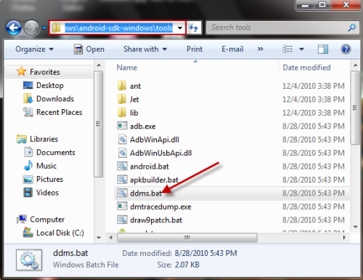Select Local Disk (C:)
This screenshot has height=280, width=363.
(60, 233)
